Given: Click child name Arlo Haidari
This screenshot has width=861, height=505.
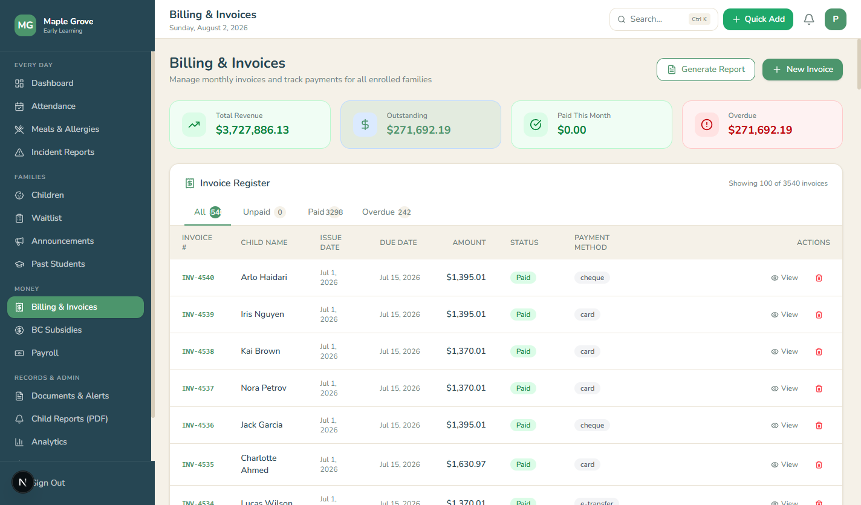Looking at the screenshot, I should 264,278.
